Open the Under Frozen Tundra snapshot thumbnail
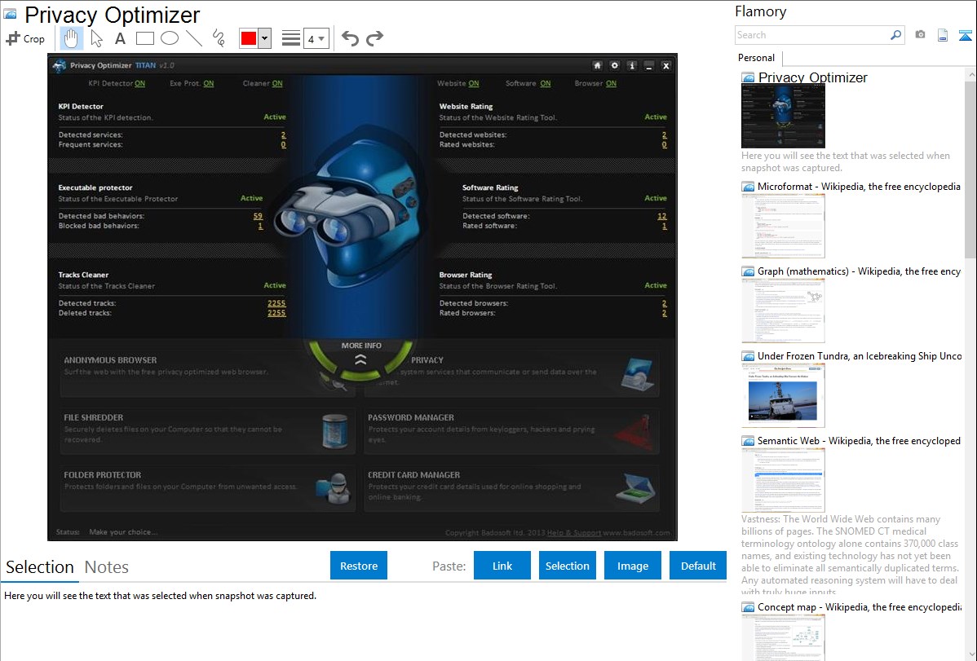Image resolution: width=977 pixels, height=661 pixels. point(783,395)
